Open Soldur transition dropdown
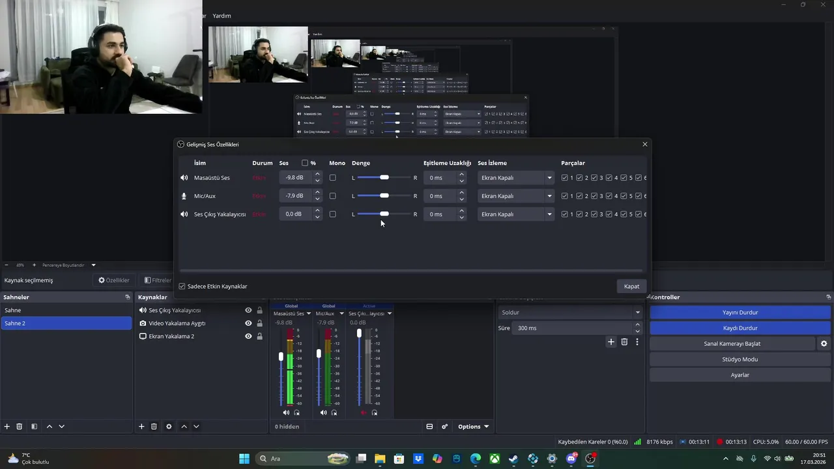This screenshot has width=834, height=469. pos(571,312)
